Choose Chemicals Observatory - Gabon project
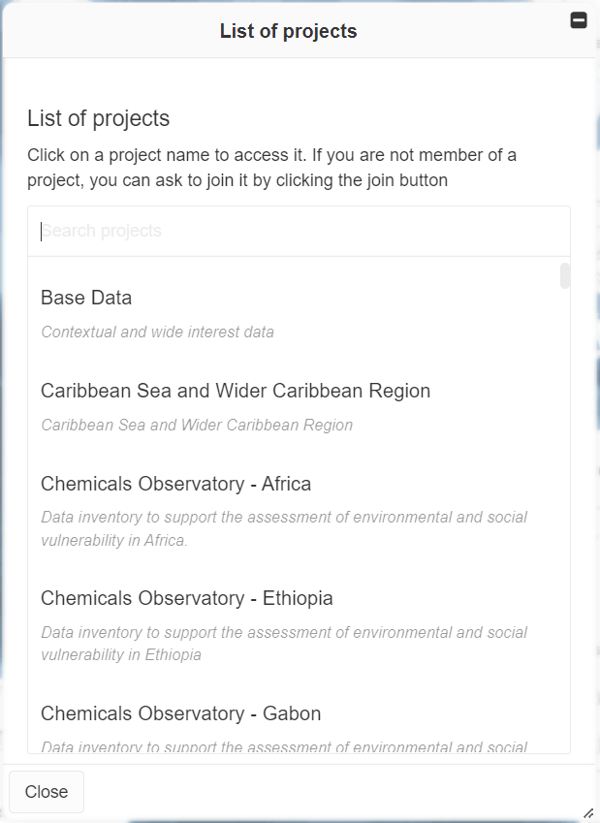600x823 pixels. pos(180,713)
